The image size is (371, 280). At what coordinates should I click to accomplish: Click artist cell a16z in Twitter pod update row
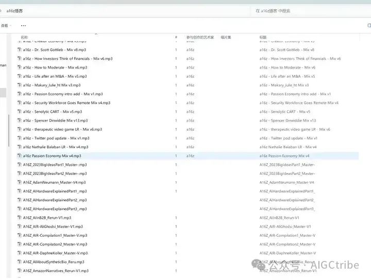(190, 138)
